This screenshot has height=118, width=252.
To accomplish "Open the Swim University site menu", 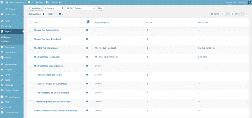I will [x=15, y=3].
